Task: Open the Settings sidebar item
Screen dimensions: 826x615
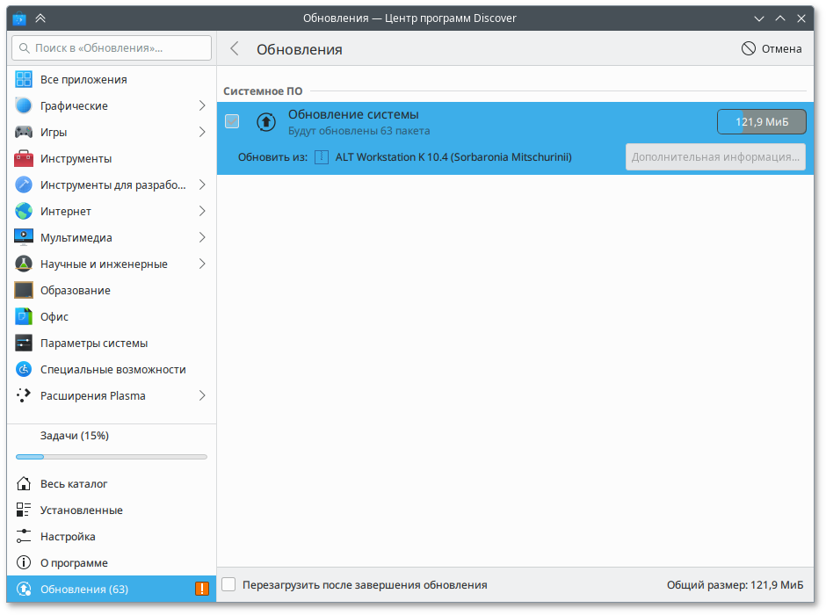Action: 68,537
